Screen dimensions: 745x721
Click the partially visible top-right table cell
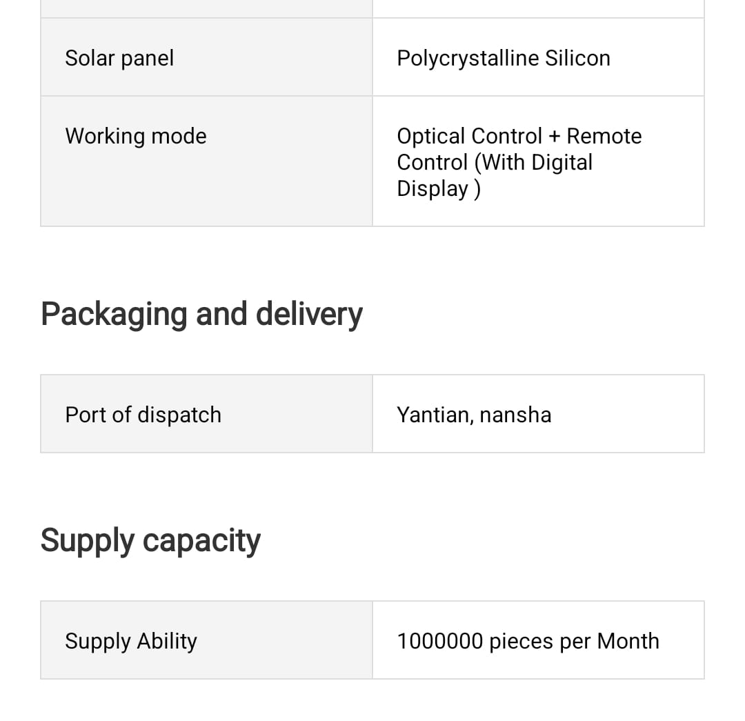[x=538, y=8]
